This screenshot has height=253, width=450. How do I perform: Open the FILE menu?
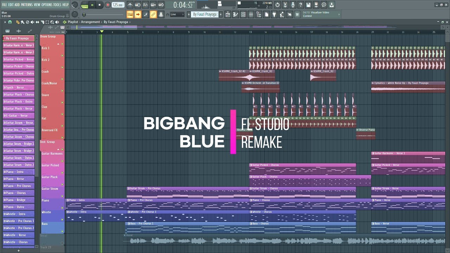coord(5,5)
